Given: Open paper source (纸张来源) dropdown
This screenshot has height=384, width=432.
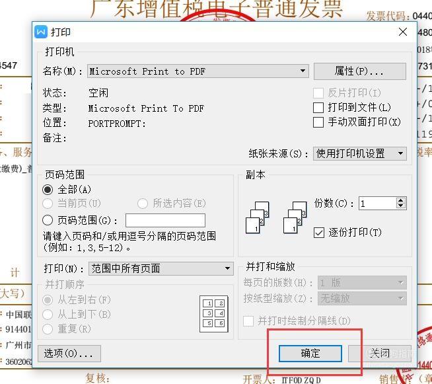Looking at the screenshot, I should coord(359,153).
